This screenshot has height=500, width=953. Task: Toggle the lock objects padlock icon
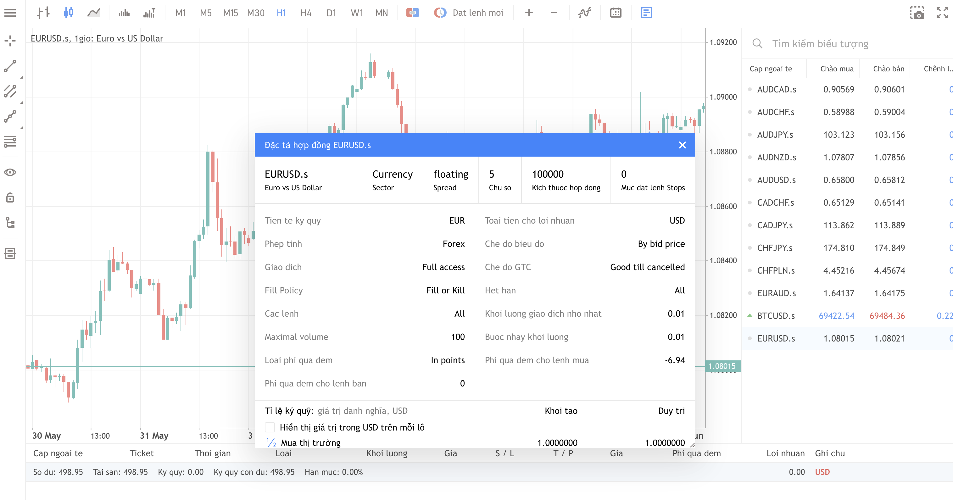coord(10,197)
